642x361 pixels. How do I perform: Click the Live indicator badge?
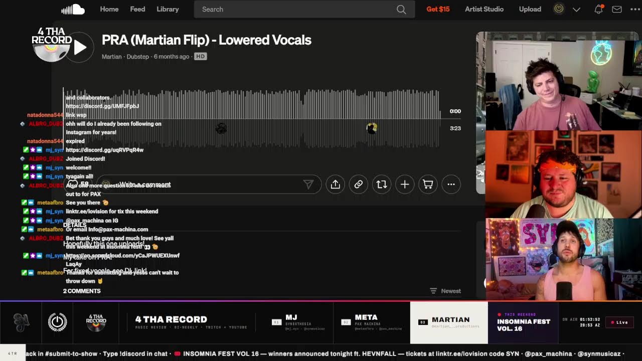click(x=618, y=322)
